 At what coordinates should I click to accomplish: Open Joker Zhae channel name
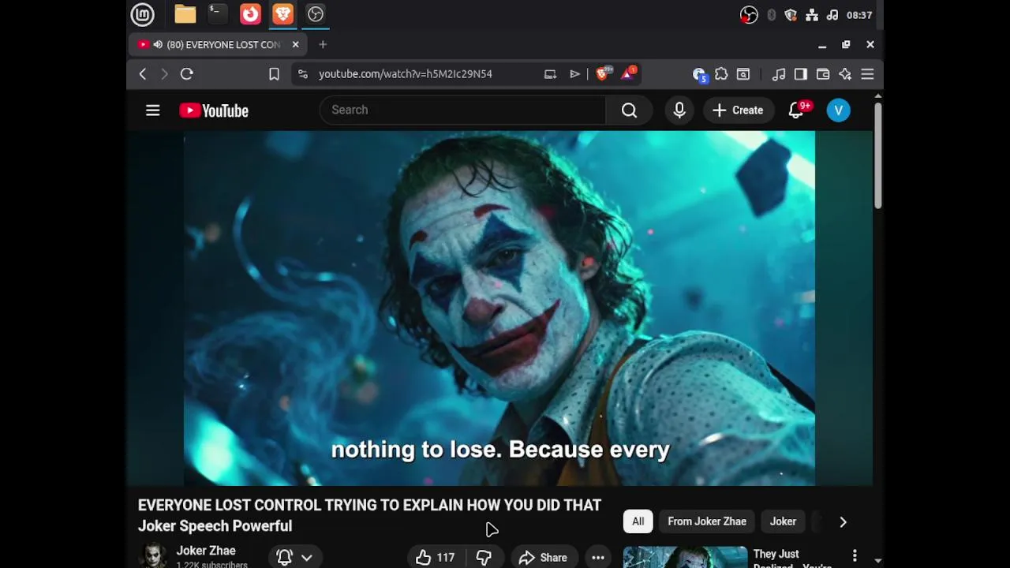[x=206, y=551]
